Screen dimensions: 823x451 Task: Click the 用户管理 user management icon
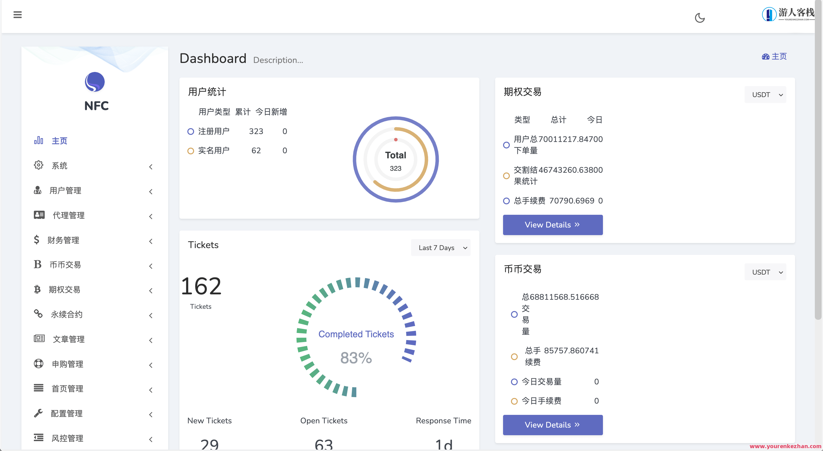pyautogui.click(x=38, y=190)
